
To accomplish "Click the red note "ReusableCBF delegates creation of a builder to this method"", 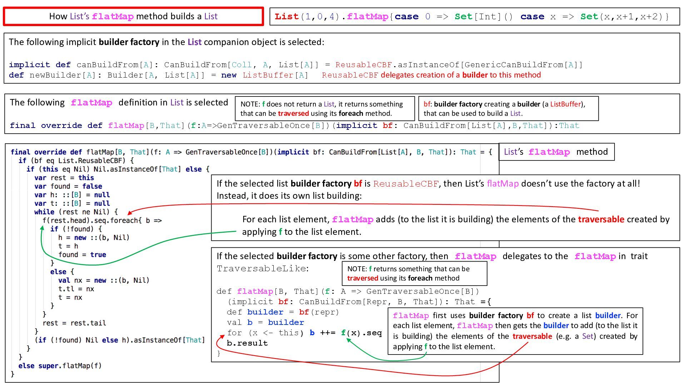I will tap(431, 75).
